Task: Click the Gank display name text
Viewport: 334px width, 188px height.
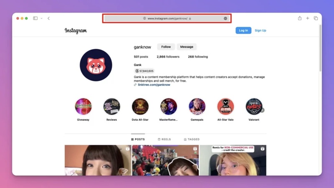Action: coord(138,65)
